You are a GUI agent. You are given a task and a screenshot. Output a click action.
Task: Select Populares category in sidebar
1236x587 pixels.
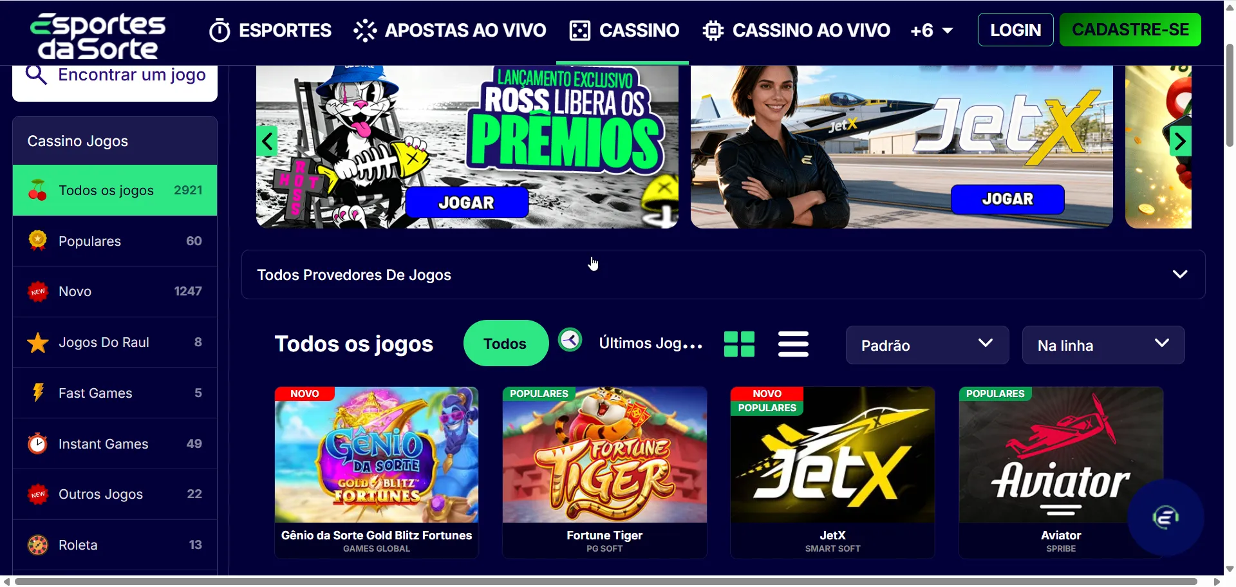pos(115,241)
